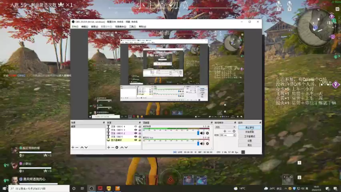Pop out the Sources dock panel
This screenshot has width=341, height=192.
[x=140, y=123]
